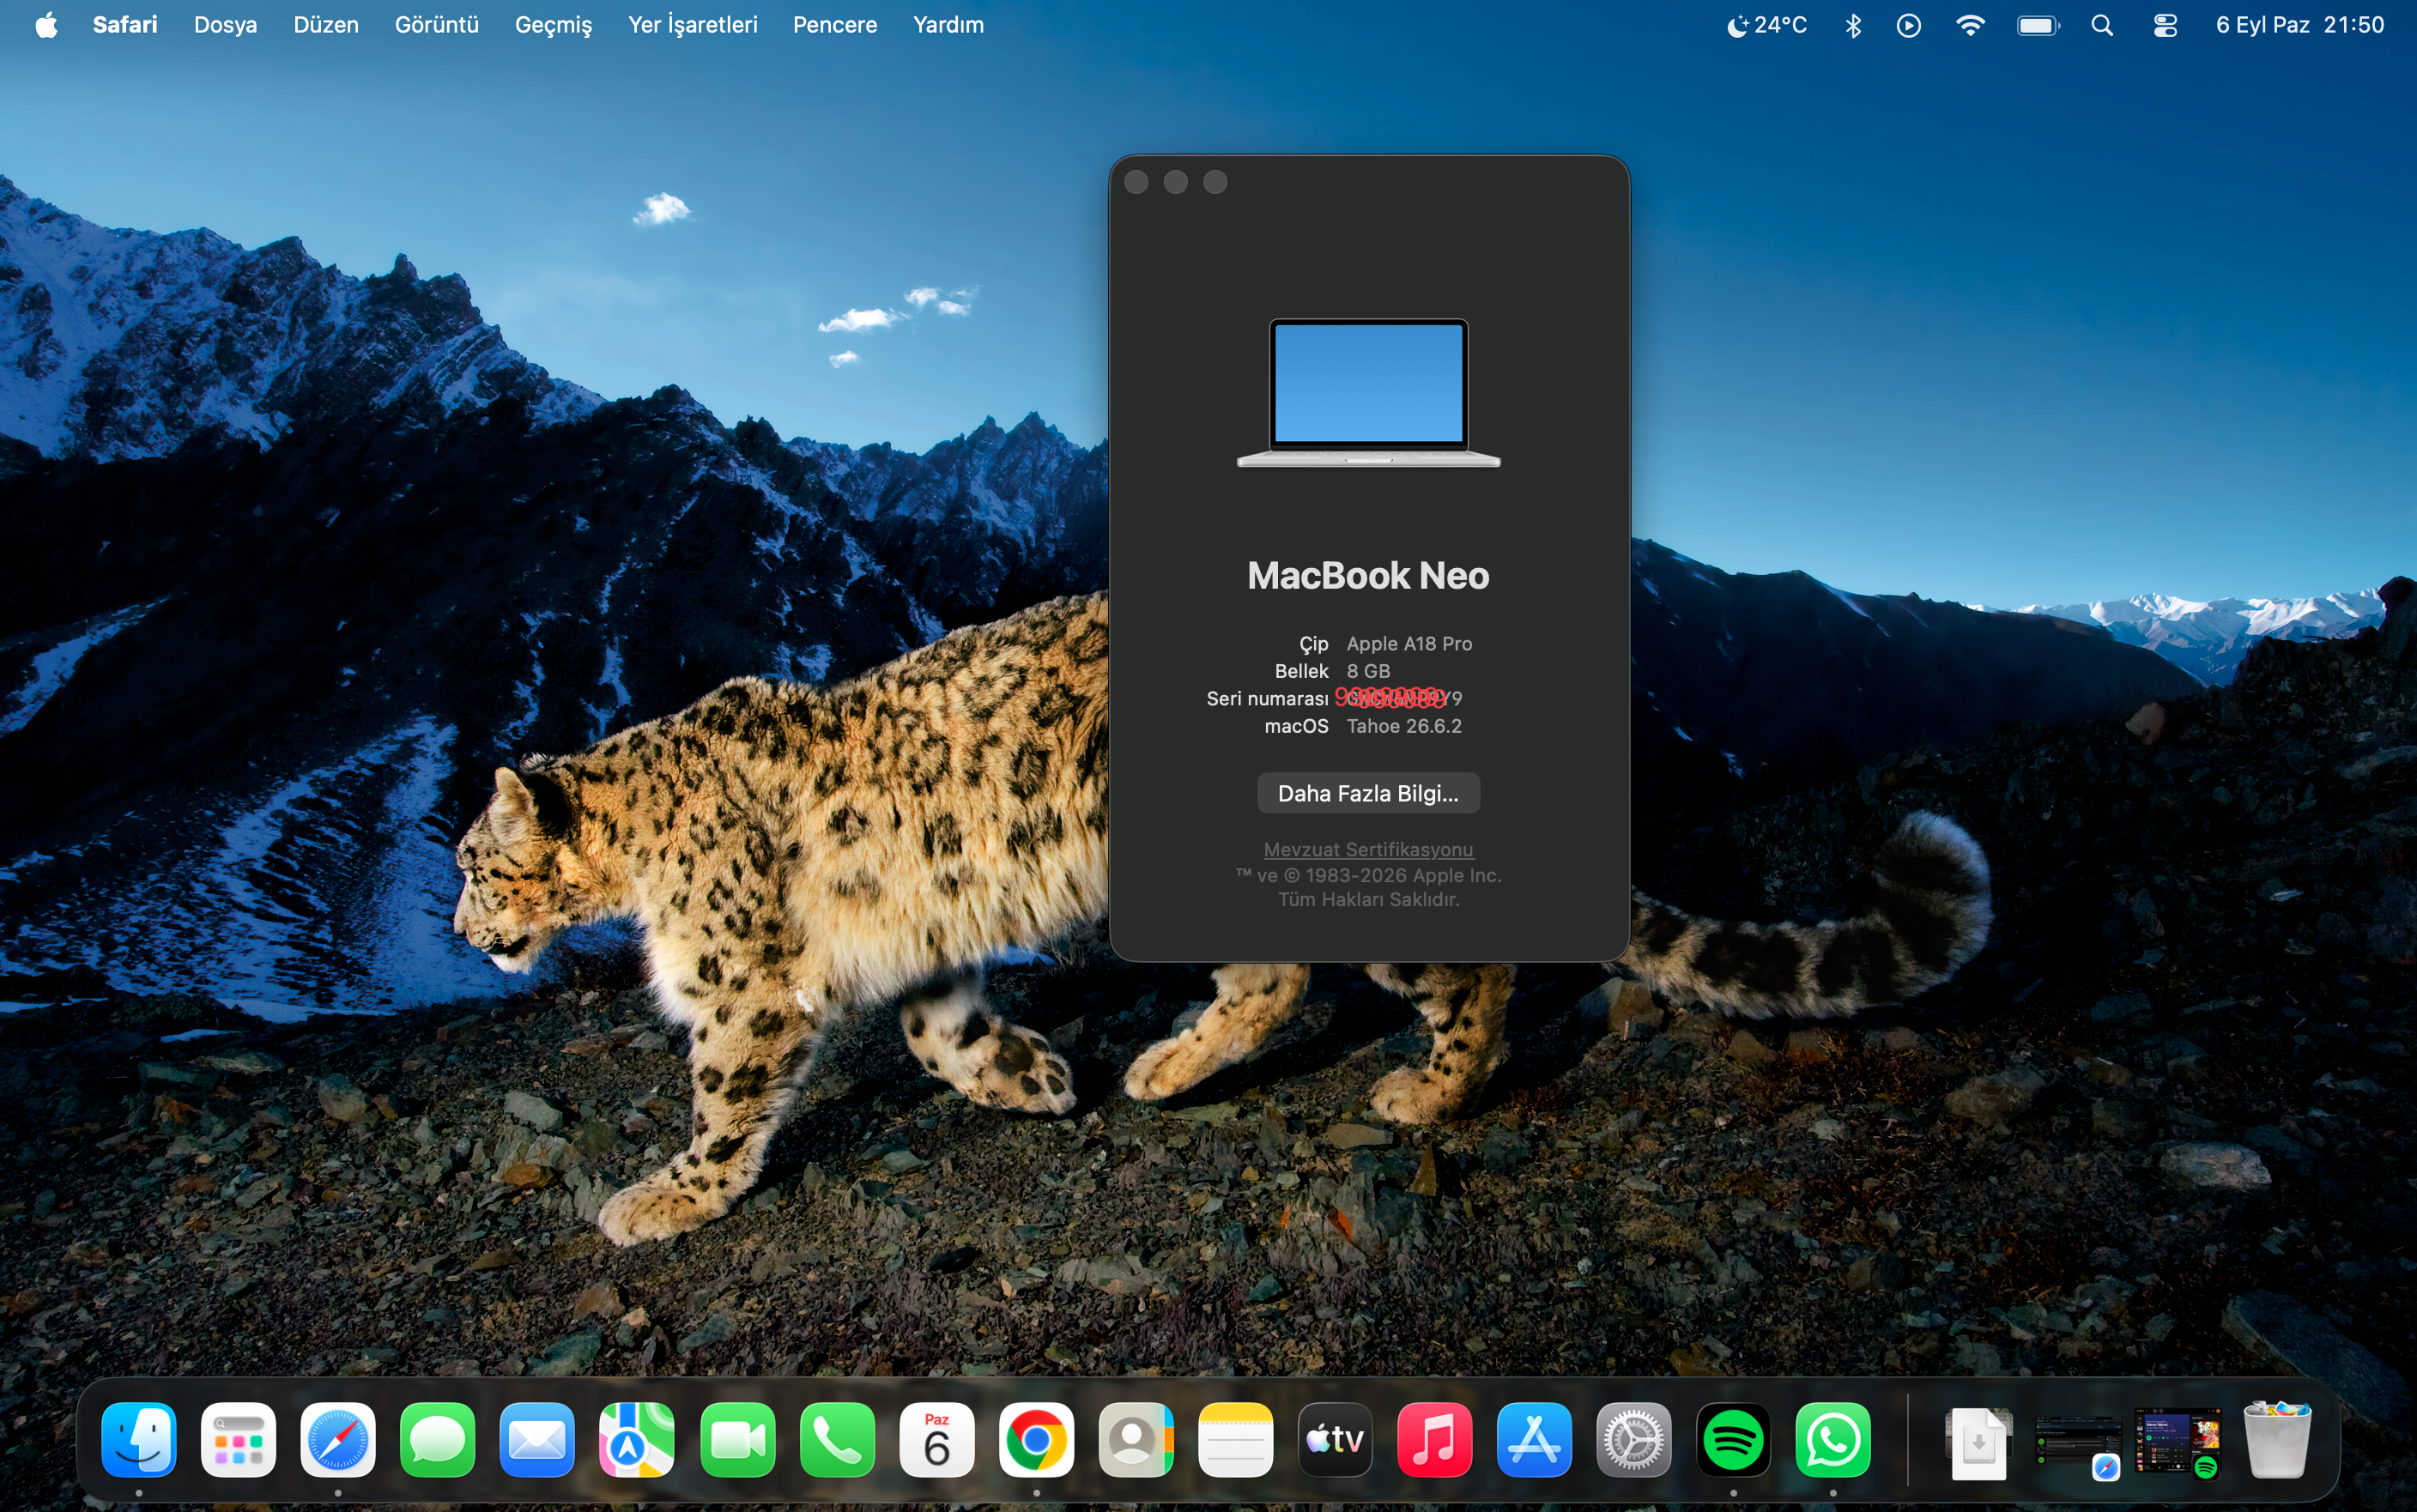Restore the minimized Spotify window thumbnail
This screenshot has width=2417, height=1512.
pyautogui.click(x=2178, y=1443)
